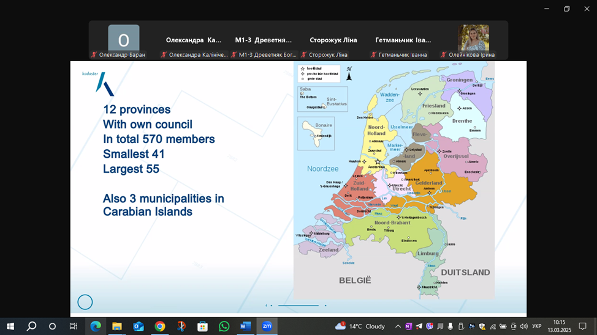Click 'BELGIË' label on the map

pos(355,281)
